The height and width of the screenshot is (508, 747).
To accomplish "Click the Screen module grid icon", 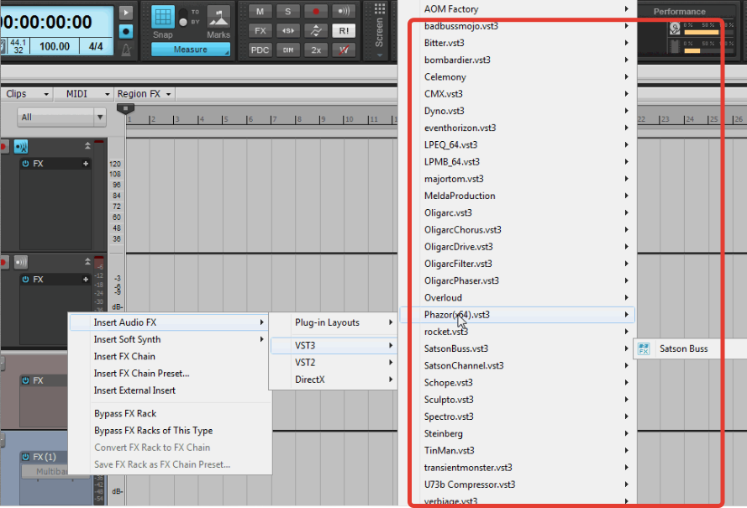I will click(x=380, y=8).
